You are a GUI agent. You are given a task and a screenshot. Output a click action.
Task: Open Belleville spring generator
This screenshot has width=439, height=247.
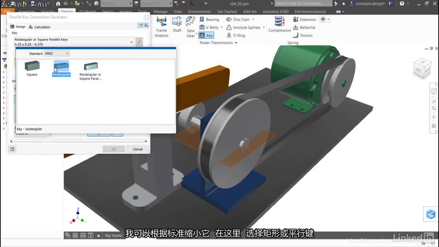[x=304, y=27]
